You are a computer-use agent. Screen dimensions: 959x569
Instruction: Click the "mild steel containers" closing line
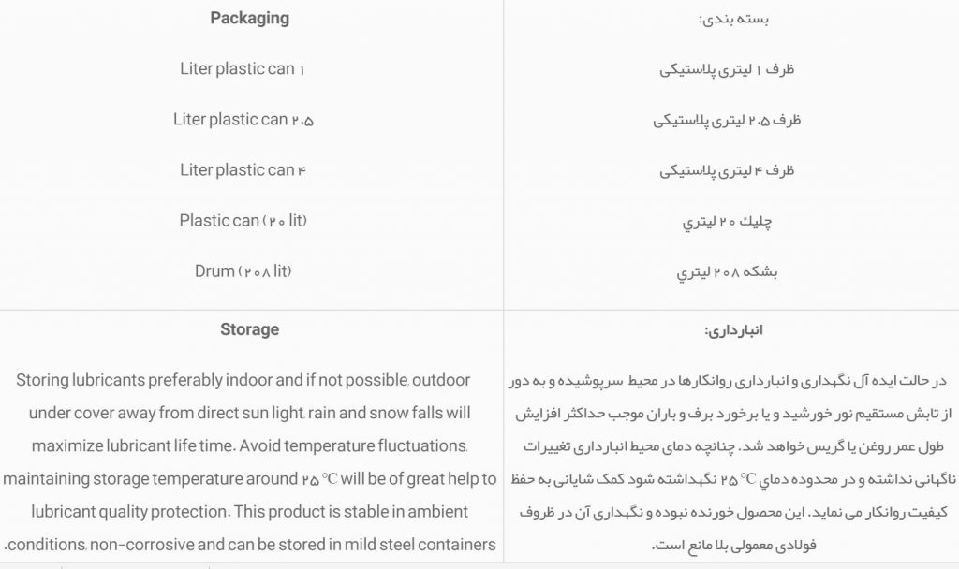249,545
